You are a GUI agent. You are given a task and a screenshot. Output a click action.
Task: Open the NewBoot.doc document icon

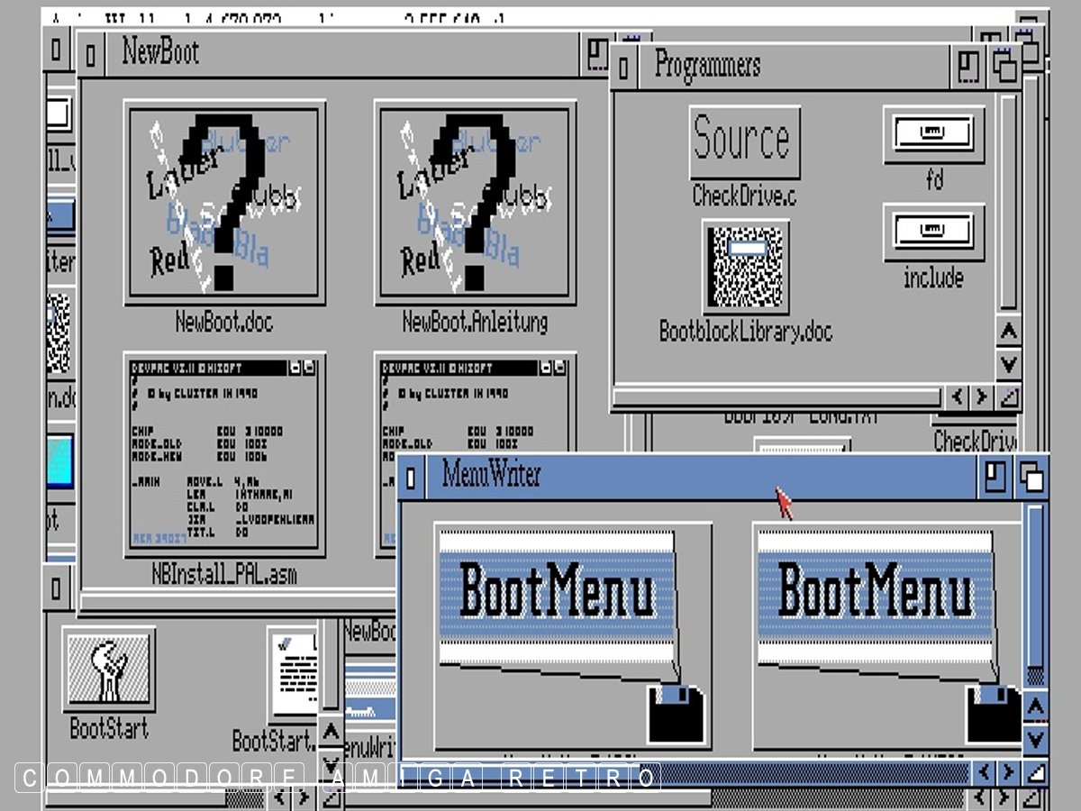click(224, 201)
